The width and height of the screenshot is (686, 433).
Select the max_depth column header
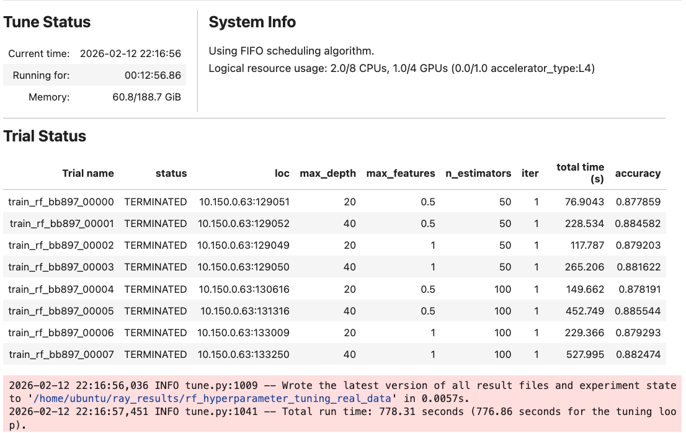pos(327,174)
